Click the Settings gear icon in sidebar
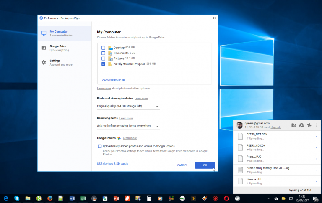Screen dimensions: 322x203 pyautogui.click(x=44, y=62)
